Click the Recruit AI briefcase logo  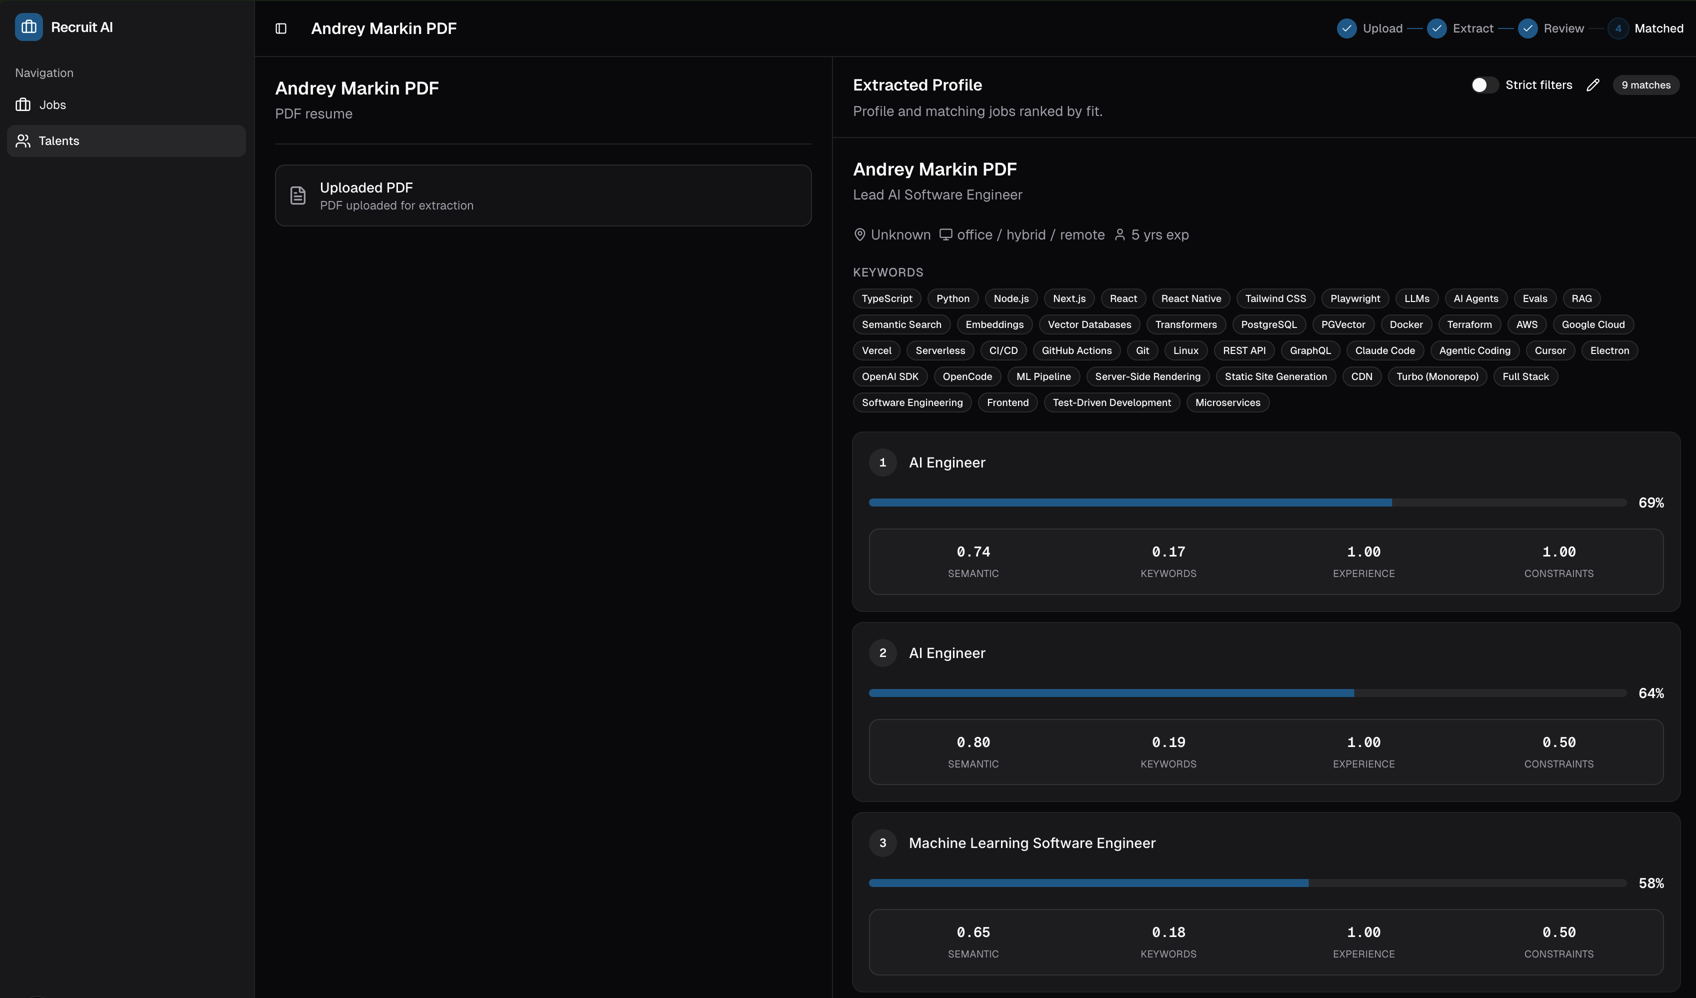pos(28,27)
